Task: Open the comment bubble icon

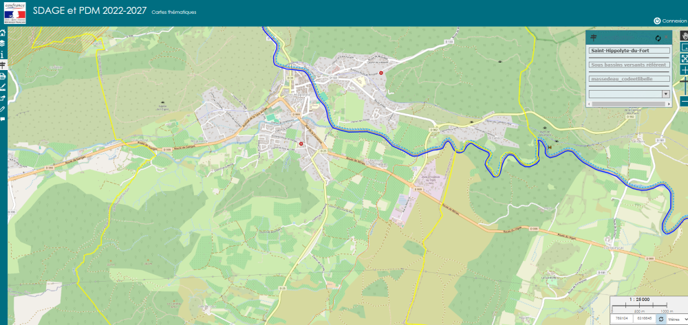Action: pos(3,119)
